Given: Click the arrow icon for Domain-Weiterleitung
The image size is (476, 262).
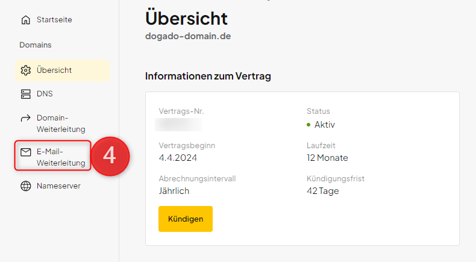Looking at the screenshot, I should tap(25, 118).
